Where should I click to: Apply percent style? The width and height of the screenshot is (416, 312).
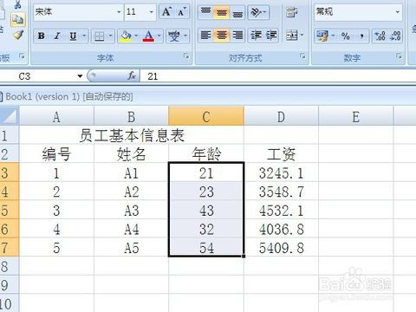[345, 36]
